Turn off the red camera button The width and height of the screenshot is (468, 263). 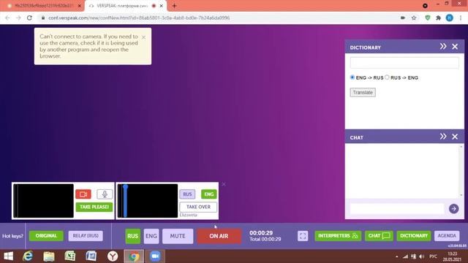coord(83,194)
